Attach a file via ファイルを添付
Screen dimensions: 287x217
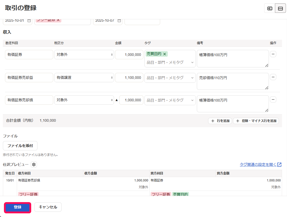pyautogui.click(x=20, y=146)
